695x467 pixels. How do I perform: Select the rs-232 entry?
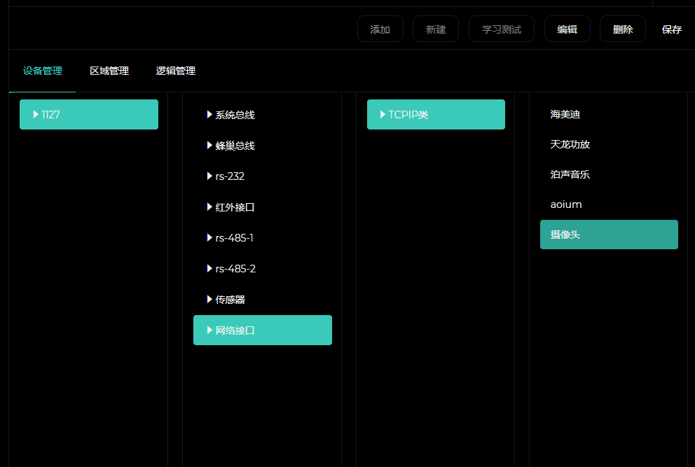coord(263,176)
